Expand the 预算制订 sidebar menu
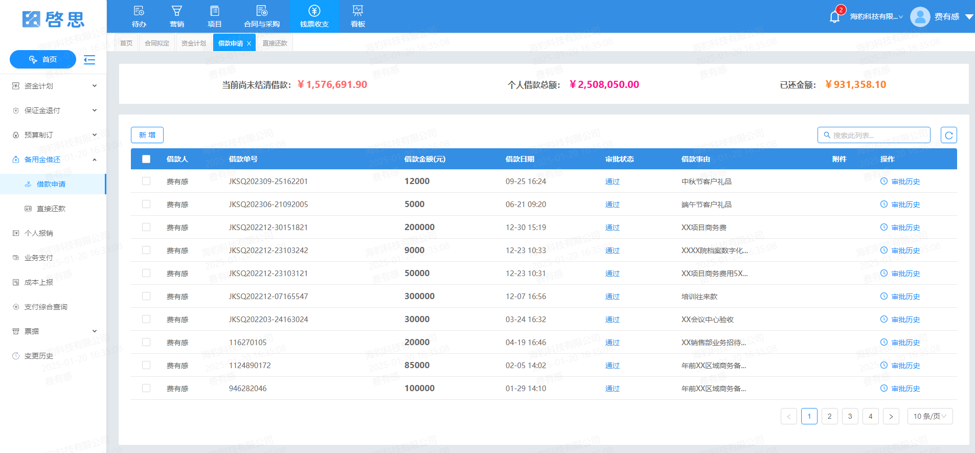Screen dimensions: 975x453 tap(95, 135)
